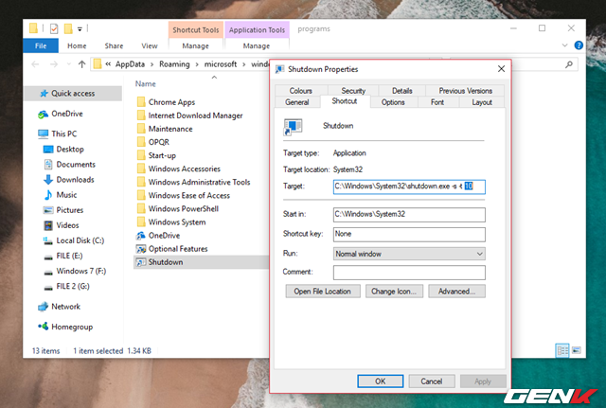Click the Comment input field
The image size is (606, 408).
pyautogui.click(x=409, y=273)
